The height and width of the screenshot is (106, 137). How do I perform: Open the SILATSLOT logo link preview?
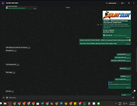pyautogui.click(x=117, y=15)
